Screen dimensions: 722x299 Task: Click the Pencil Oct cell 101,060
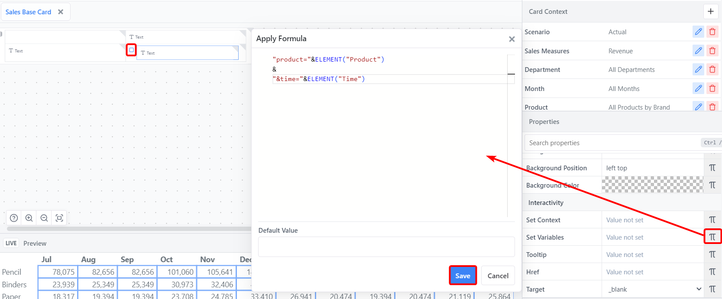176,272
